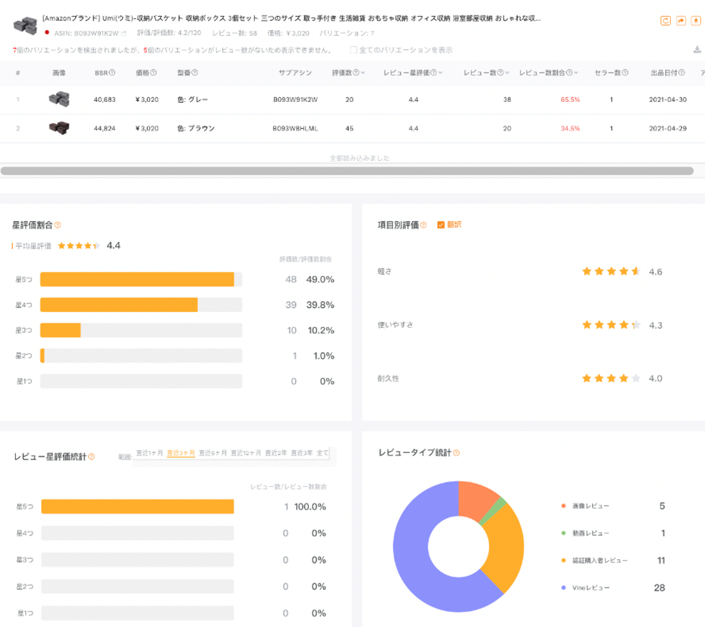
Task: Toggle Vineレビュー legend item
Action: [x=586, y=588]
